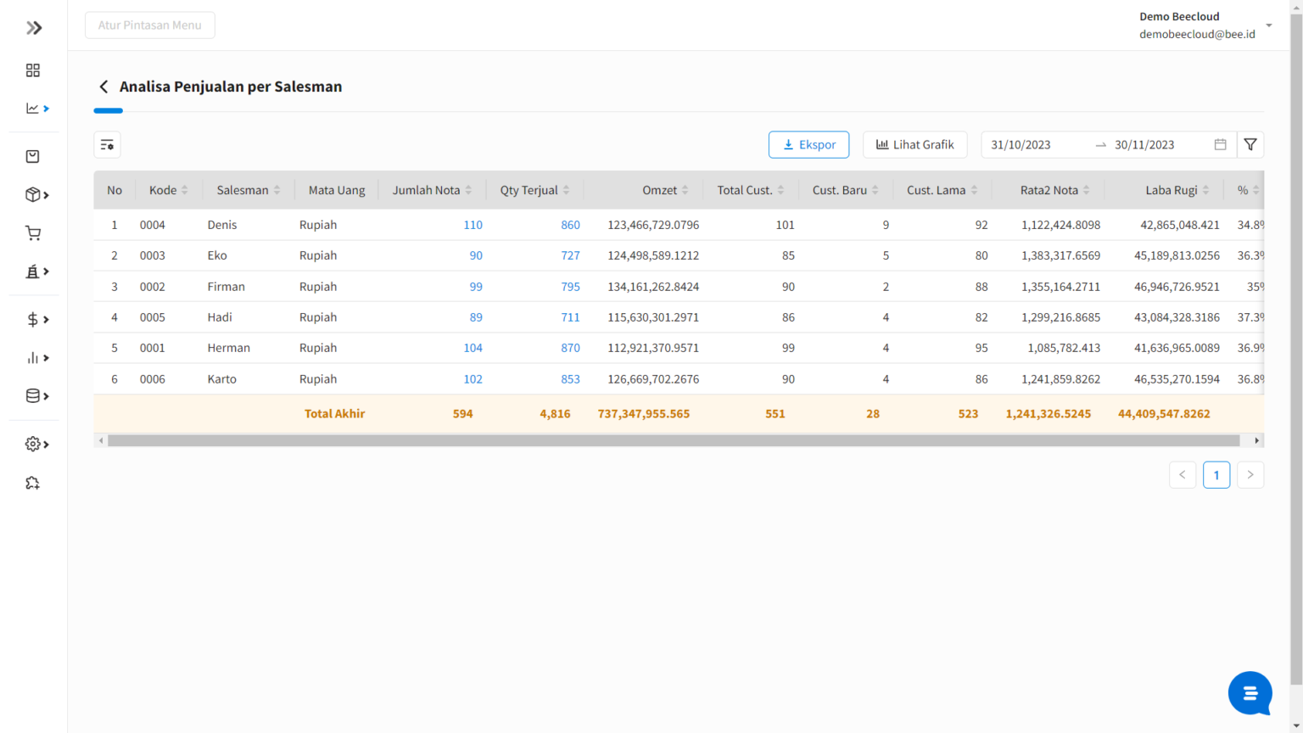The image size is (1303, 733).
Task: Click the horizontal table scrollbar
Action: [674, 440]
